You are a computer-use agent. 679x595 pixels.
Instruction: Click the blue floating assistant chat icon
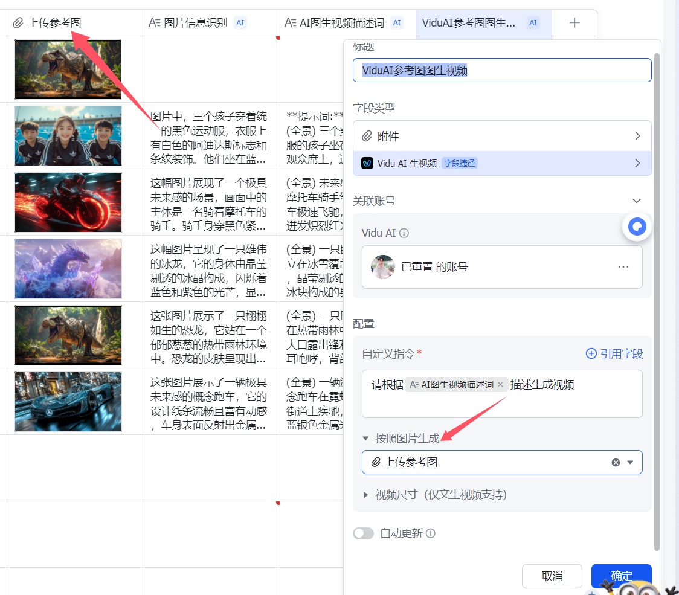click(637, 227)
